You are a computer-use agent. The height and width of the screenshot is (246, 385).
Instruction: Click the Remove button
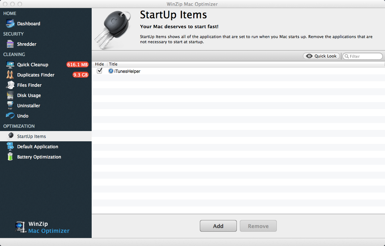click(x=258, y=226)
